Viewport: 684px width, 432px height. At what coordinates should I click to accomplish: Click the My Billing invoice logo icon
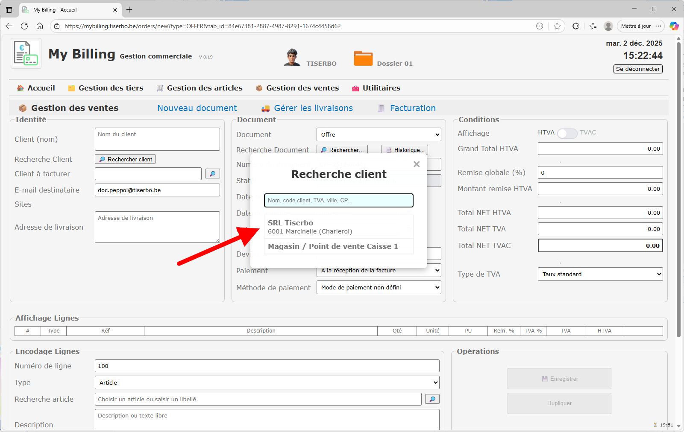pyautogui.click(x=26, y=53)
